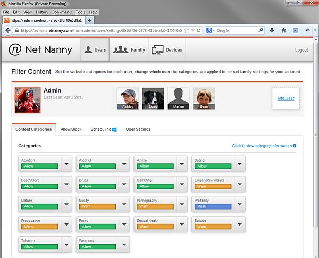319x258 pixels.
Task: Expand the Anime category dropdown
Action: [x=182, y=164]
